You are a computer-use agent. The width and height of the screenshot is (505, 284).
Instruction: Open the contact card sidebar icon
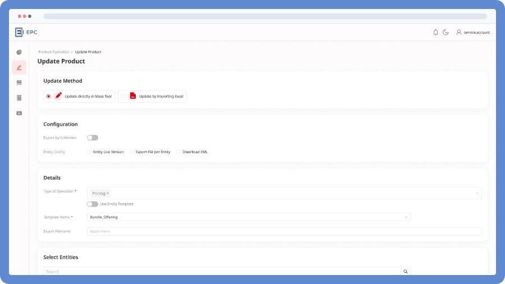tap(19, 113)
